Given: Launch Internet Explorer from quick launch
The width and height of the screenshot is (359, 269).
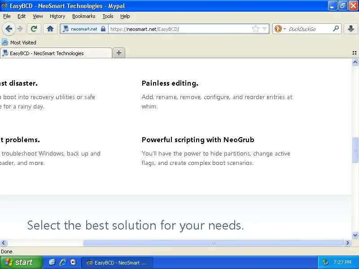Looking at the screenshot, I should [x=63, y=262].
